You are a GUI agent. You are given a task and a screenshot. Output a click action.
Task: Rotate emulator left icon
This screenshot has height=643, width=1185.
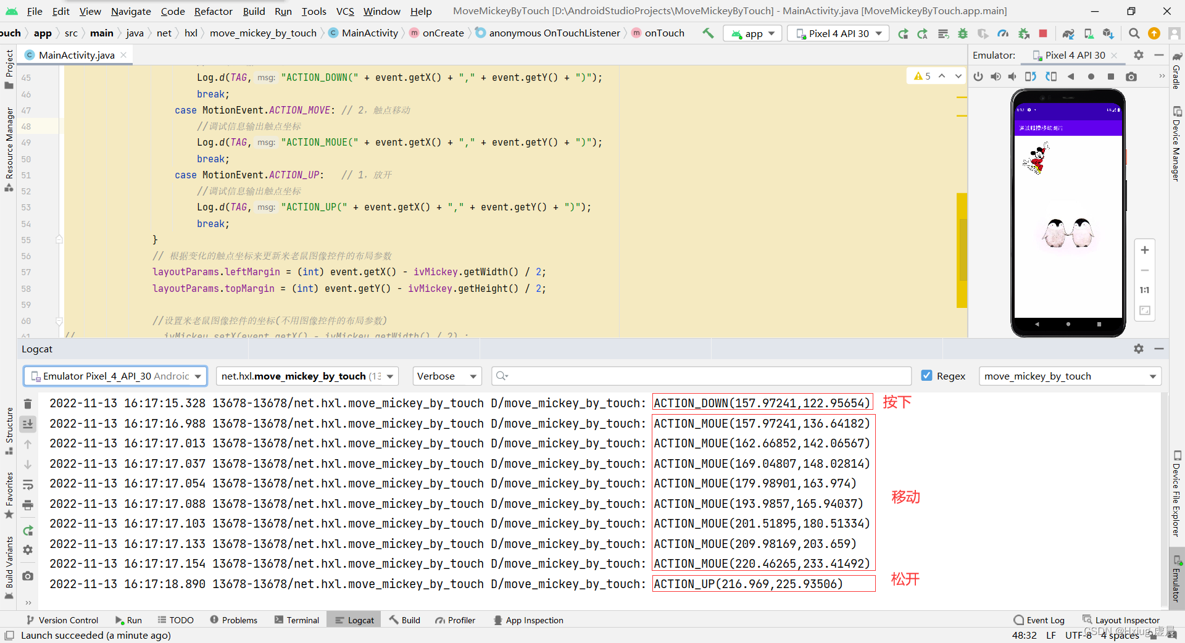point(1031,77)
